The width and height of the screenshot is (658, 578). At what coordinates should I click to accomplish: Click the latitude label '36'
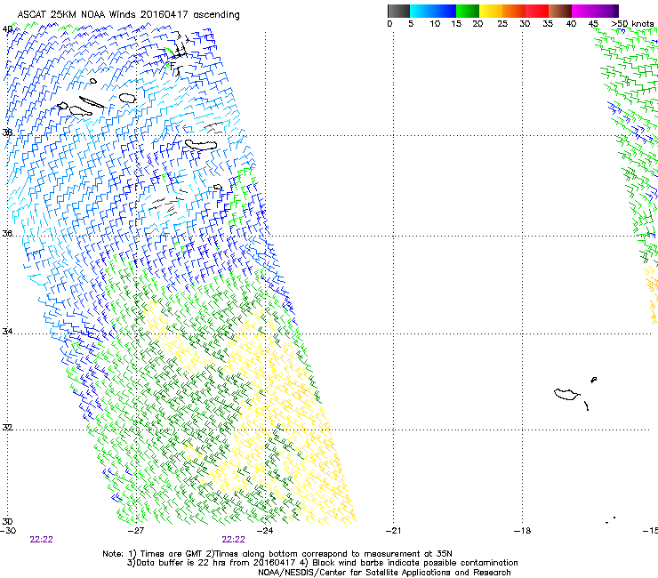(7, 233)
